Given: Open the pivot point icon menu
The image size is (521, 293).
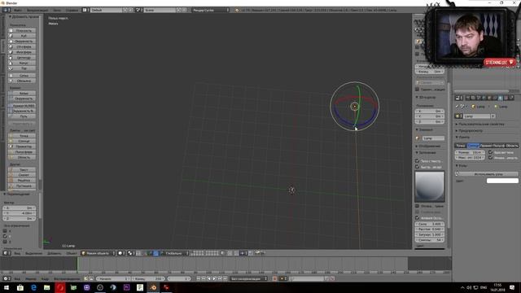Looking at the screenshot, I should (130, 253).
